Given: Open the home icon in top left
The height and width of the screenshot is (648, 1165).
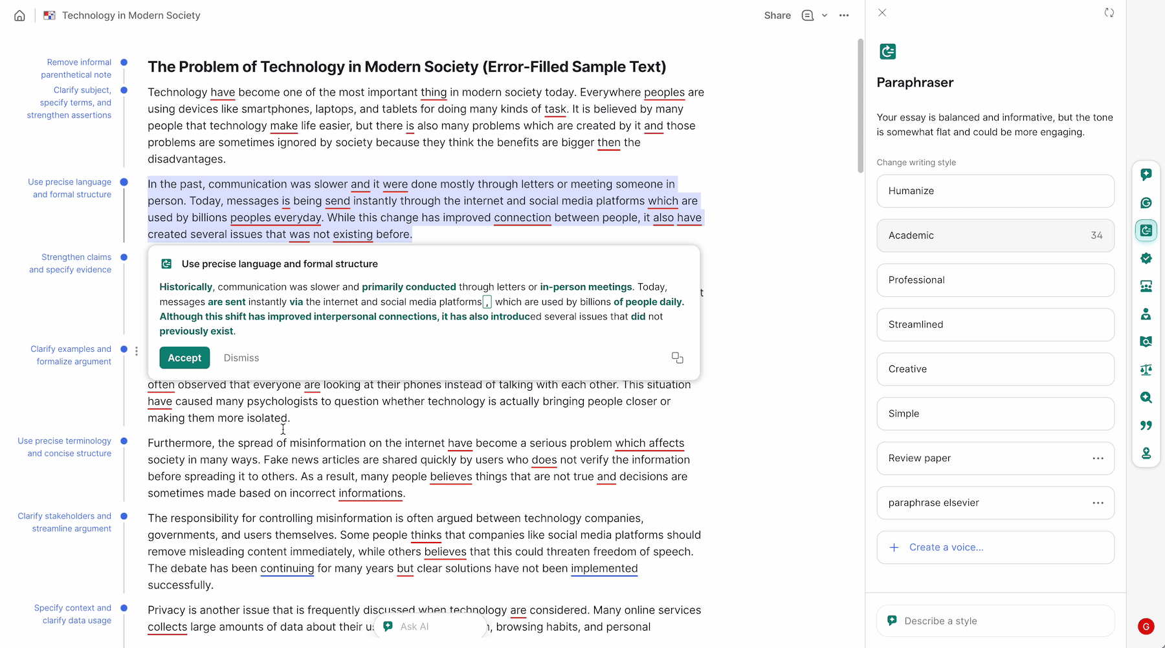Looking at the screenshot, I should [x=19, y=15].
